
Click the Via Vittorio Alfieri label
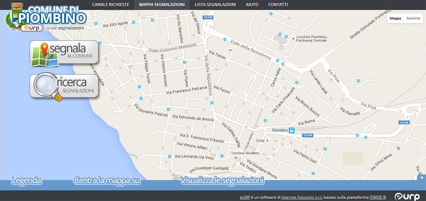[x=192, y=146]
